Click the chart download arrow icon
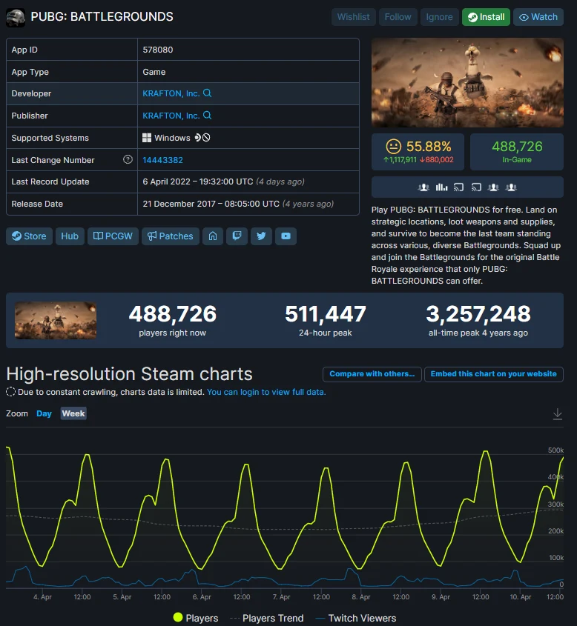 point(558,414)
